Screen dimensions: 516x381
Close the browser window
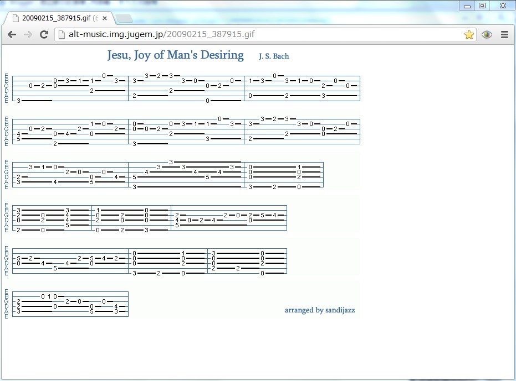pyautogui.click(x=503, y=6)
